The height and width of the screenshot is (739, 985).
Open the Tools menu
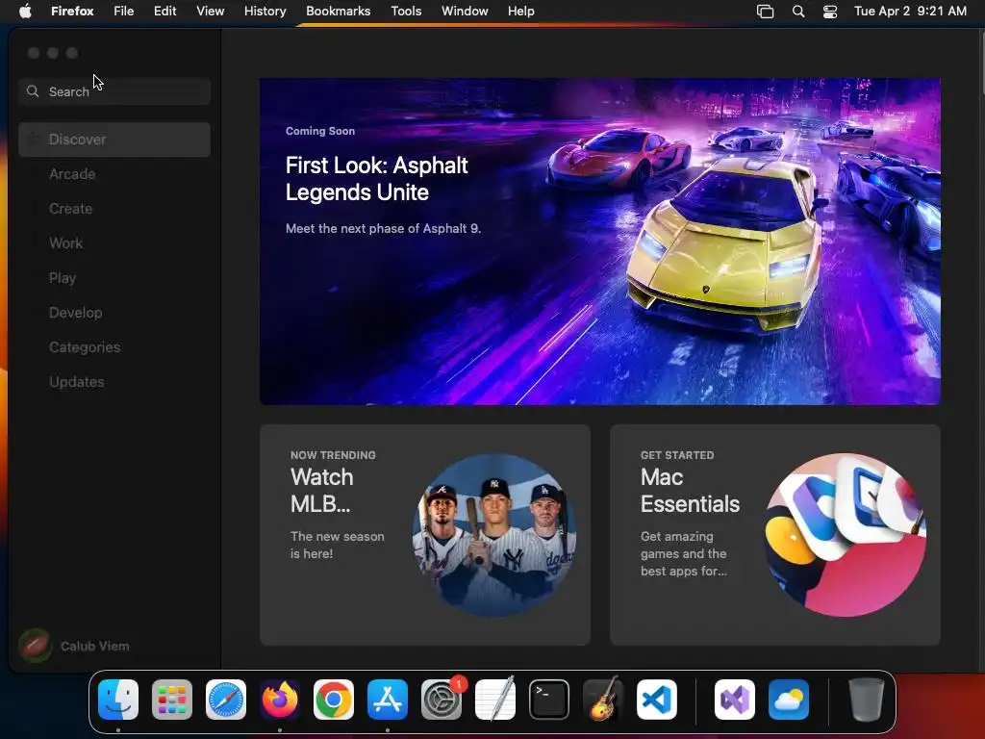tap(406, 12)
